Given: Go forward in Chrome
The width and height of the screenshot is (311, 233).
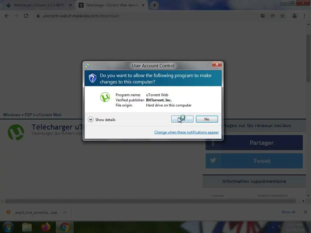Looking at the screenshot, I should click(x=16, y=16).
